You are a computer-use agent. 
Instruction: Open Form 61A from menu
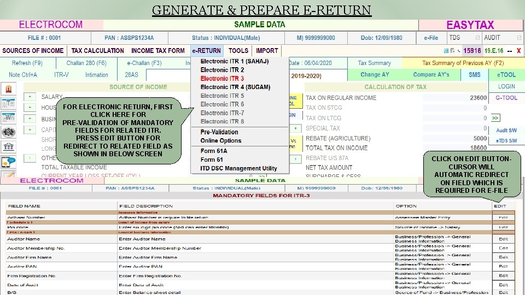[x=214, y=151]
